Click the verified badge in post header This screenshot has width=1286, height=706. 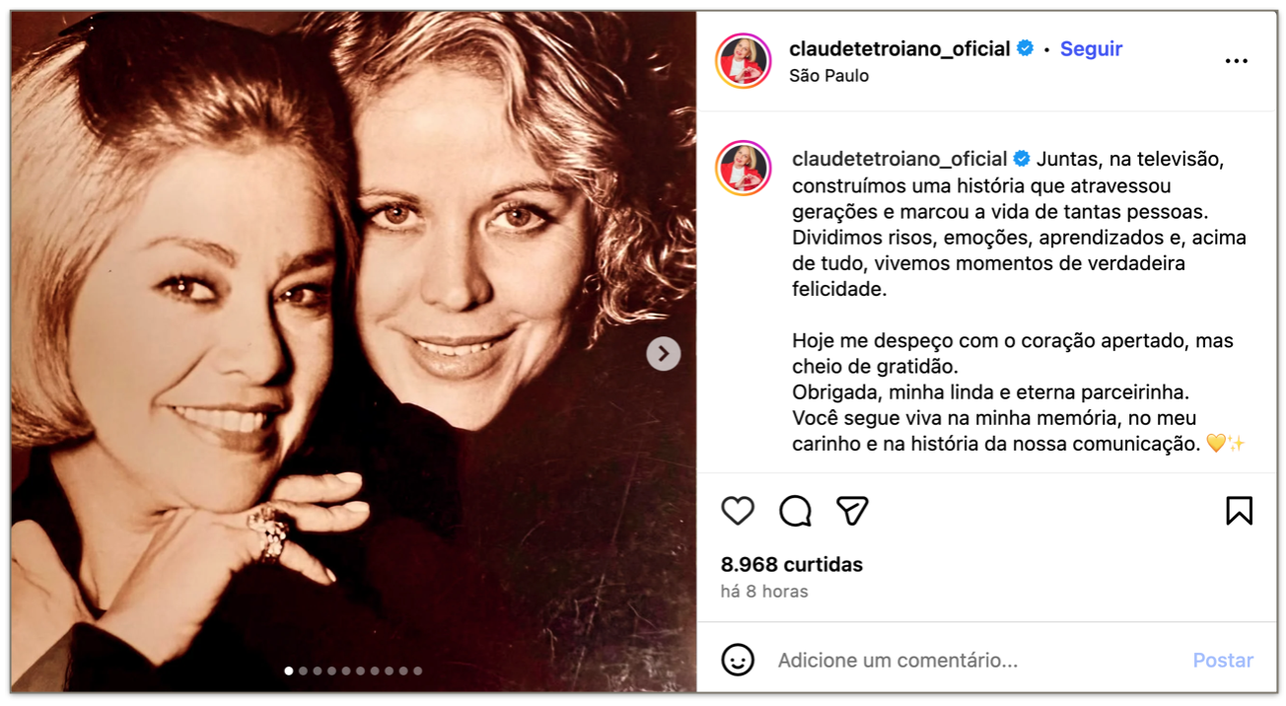pyautogui.click(x=1026, y=48)
